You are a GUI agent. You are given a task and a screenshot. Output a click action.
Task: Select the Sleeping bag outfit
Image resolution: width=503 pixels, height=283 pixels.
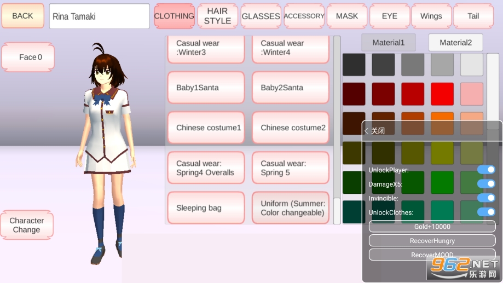point(206,208)
